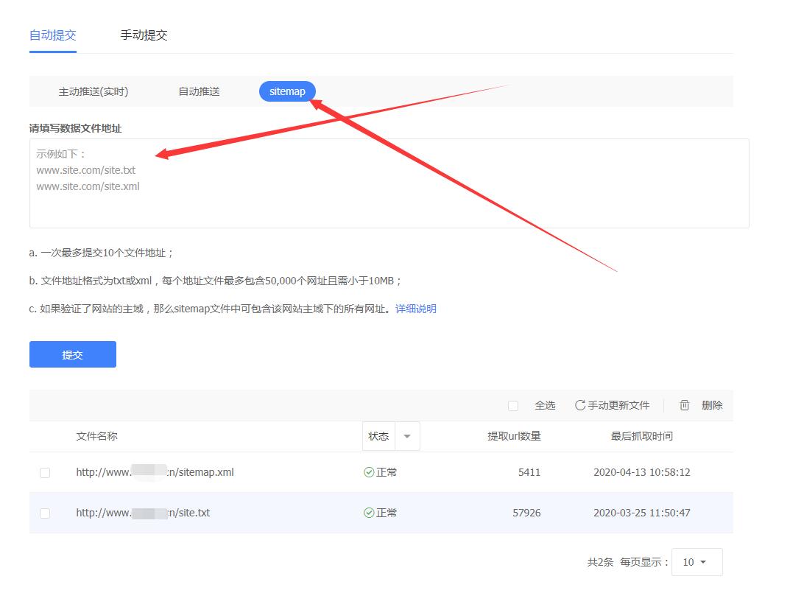
Task: Click the refresh icon for manual file update
Action: [580, 405]
